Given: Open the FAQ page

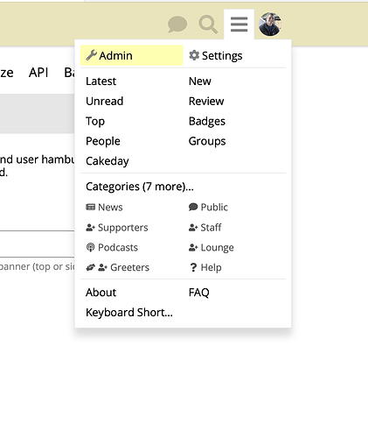Looking at the screenshot, I should 199,293.
